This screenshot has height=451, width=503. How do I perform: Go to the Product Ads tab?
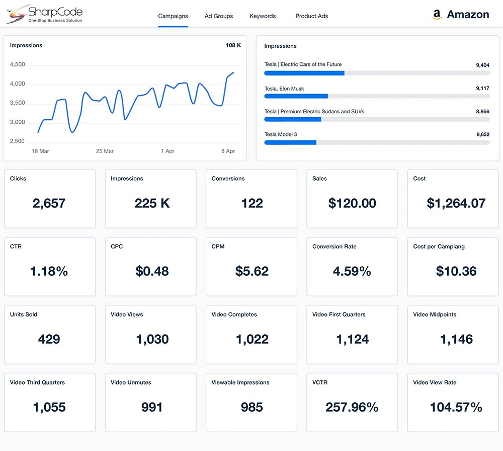point(311,16)
